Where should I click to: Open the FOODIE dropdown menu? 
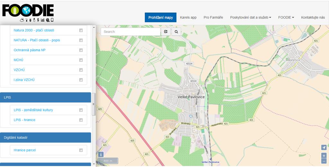coord(286,17)
